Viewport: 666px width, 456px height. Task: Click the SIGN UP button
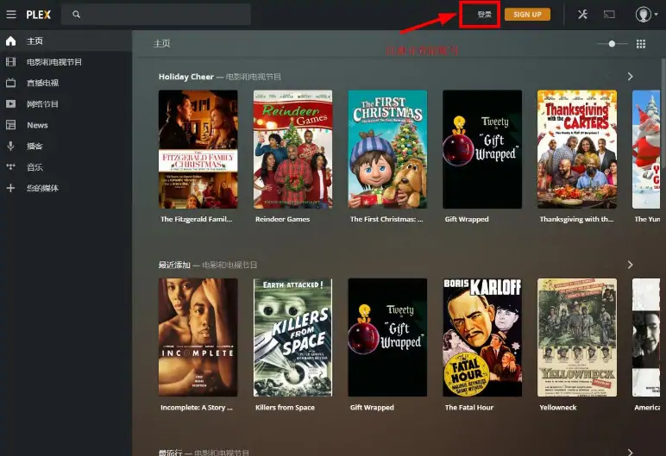click(x=527, y=15)
